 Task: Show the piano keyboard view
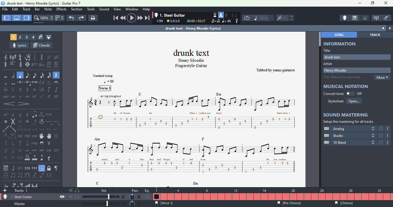click(355, 18)
